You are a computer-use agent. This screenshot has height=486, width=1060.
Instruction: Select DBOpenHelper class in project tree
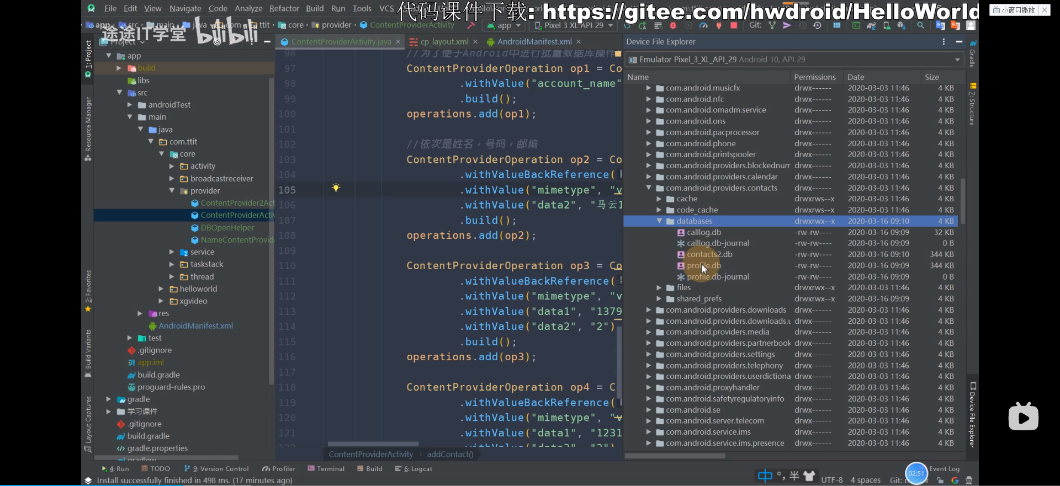click(227, 228)
